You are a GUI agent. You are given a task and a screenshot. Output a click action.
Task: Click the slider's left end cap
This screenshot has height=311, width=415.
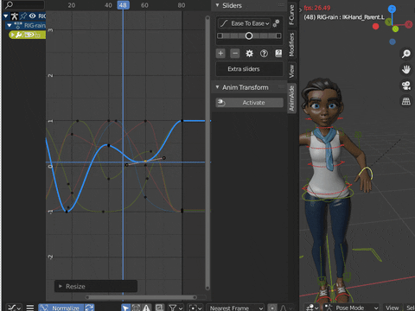(x=220, y=35)
